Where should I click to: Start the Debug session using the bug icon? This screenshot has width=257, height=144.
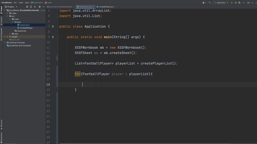236,3
